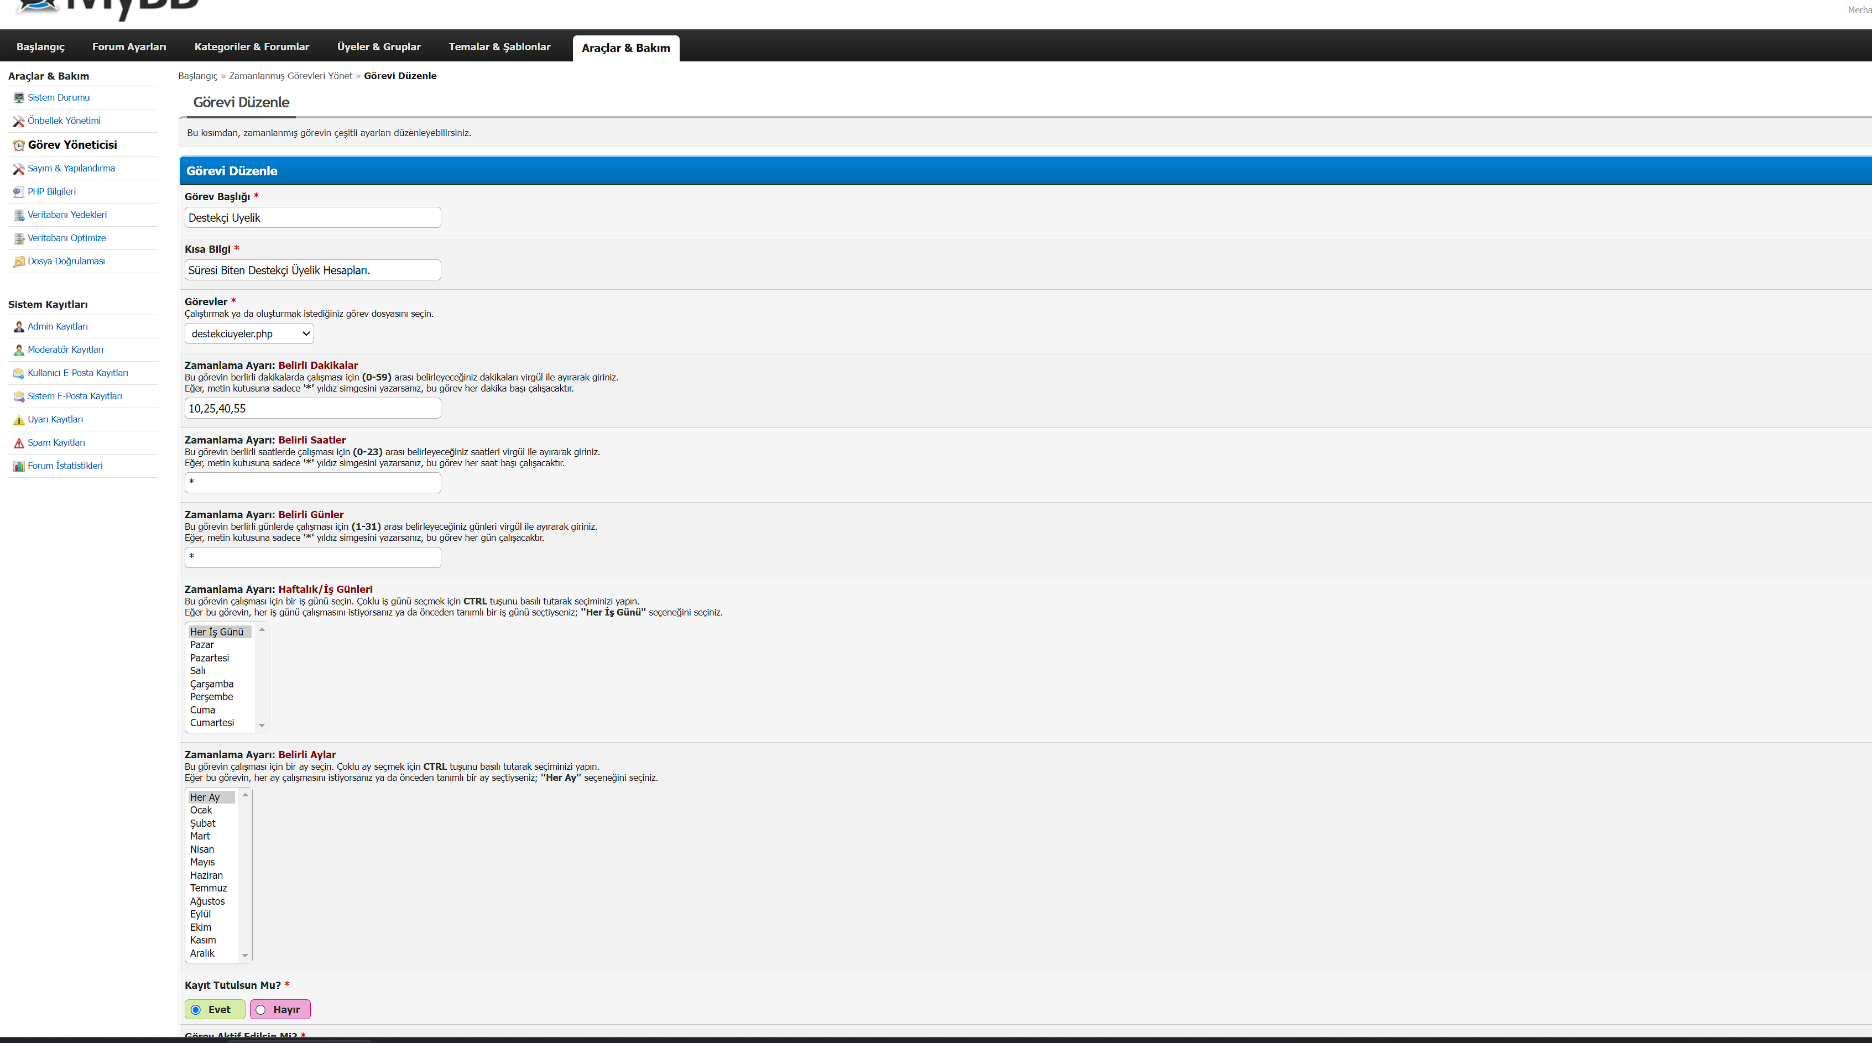Click the Dosya Doğrulaması icon
The width and height of the screenshot is (1872, 1043).
pyautogui.click(x=19, y=262)
